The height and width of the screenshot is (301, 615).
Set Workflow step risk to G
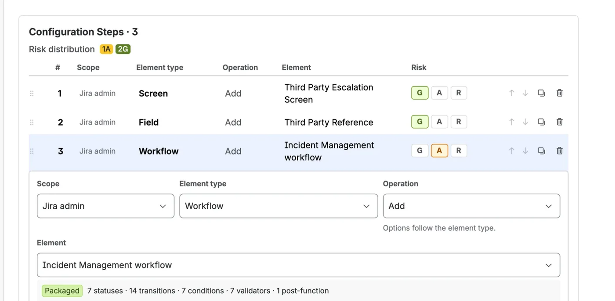coord(420,151)
